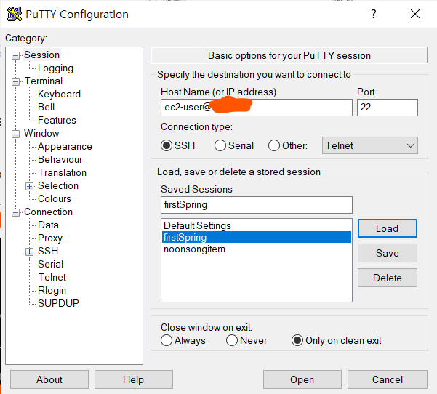Open the Keyboard settings category
Screen dimensions: 437x394
click(x=59, y=95)
